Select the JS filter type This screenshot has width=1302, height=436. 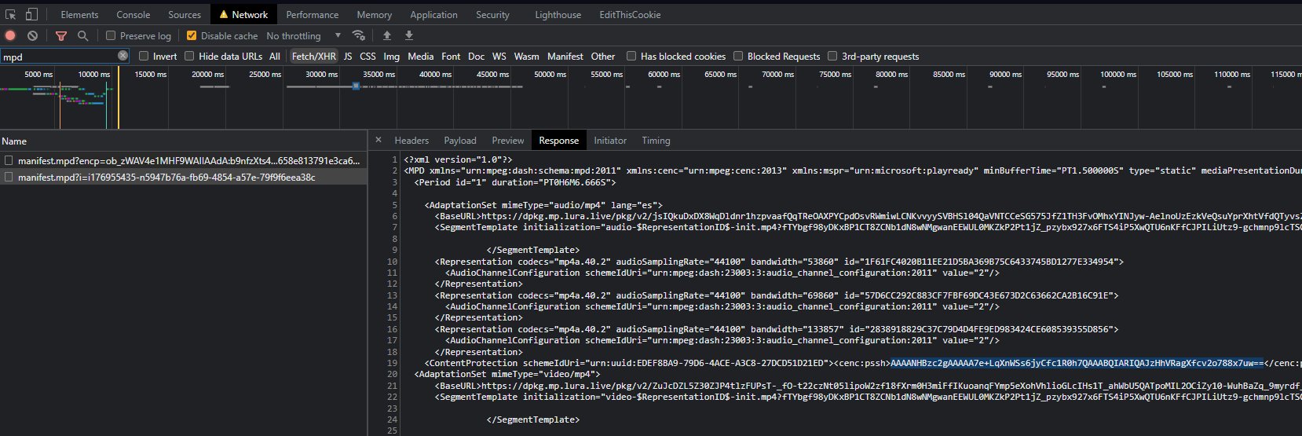pyautogui.click(x=348, y=56)
